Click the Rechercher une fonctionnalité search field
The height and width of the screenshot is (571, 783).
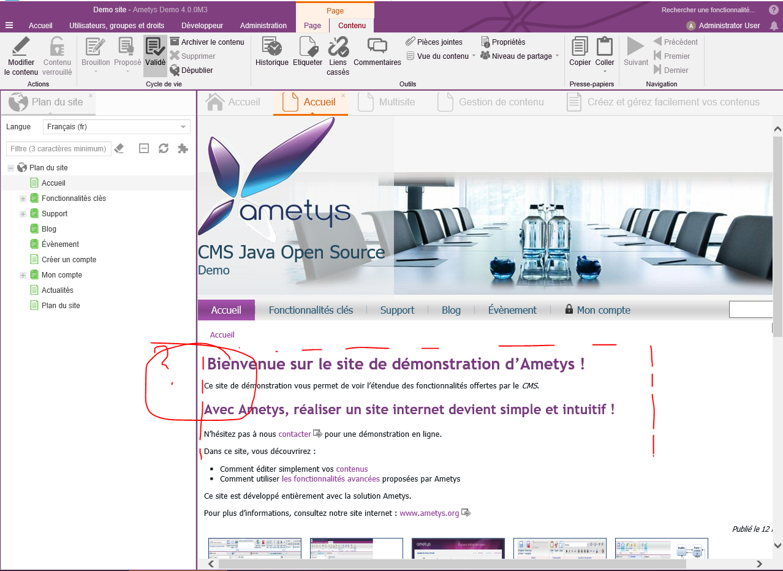click(708, 10)
